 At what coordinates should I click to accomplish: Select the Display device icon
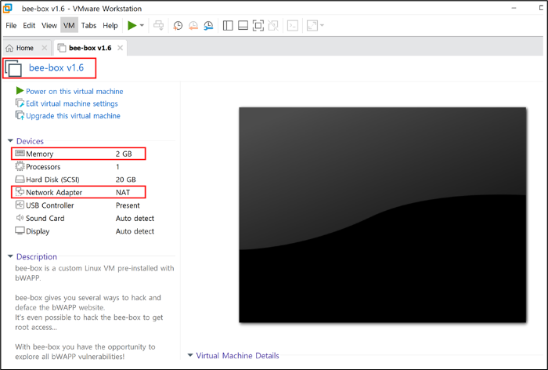(20, 230)
